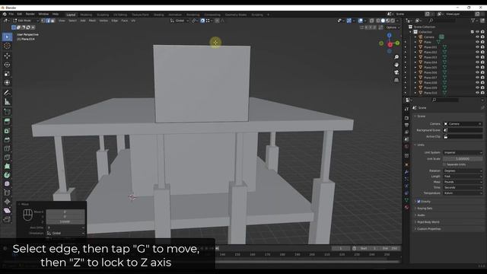Select the Rotate tool
Screen dimensions: 487x274
point(7,65)
